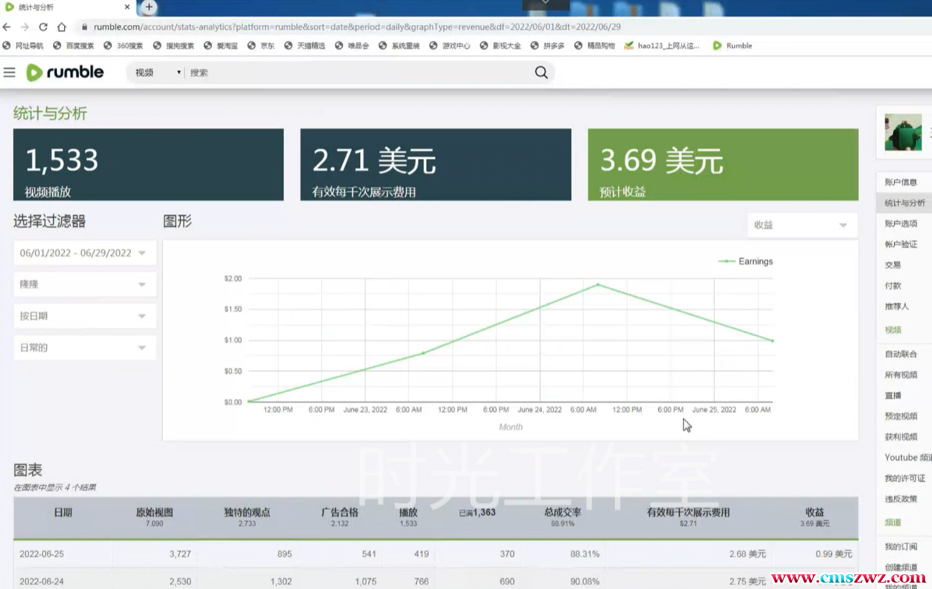Viewport: 932px width, 589px height.
Task: Expand the 按日期 sort filter
Action: click(x=85, y=316)
